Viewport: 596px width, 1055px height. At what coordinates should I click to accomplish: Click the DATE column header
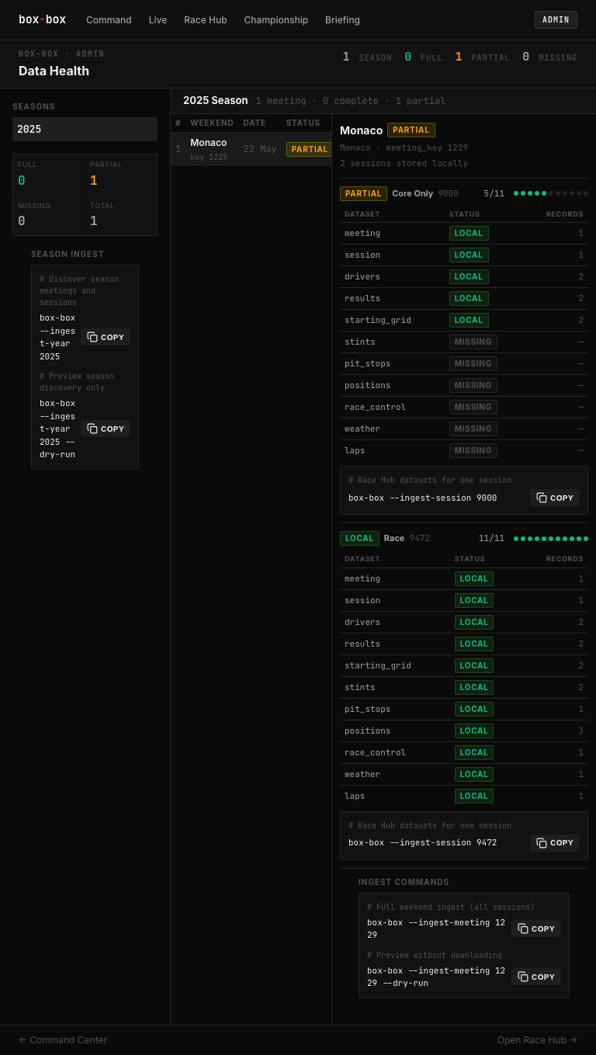[x=255, y=123]
